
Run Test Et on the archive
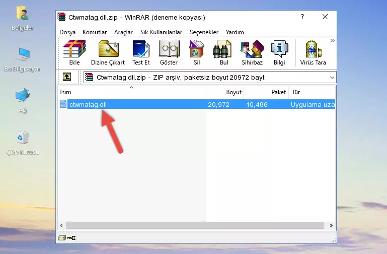(141, 52)
